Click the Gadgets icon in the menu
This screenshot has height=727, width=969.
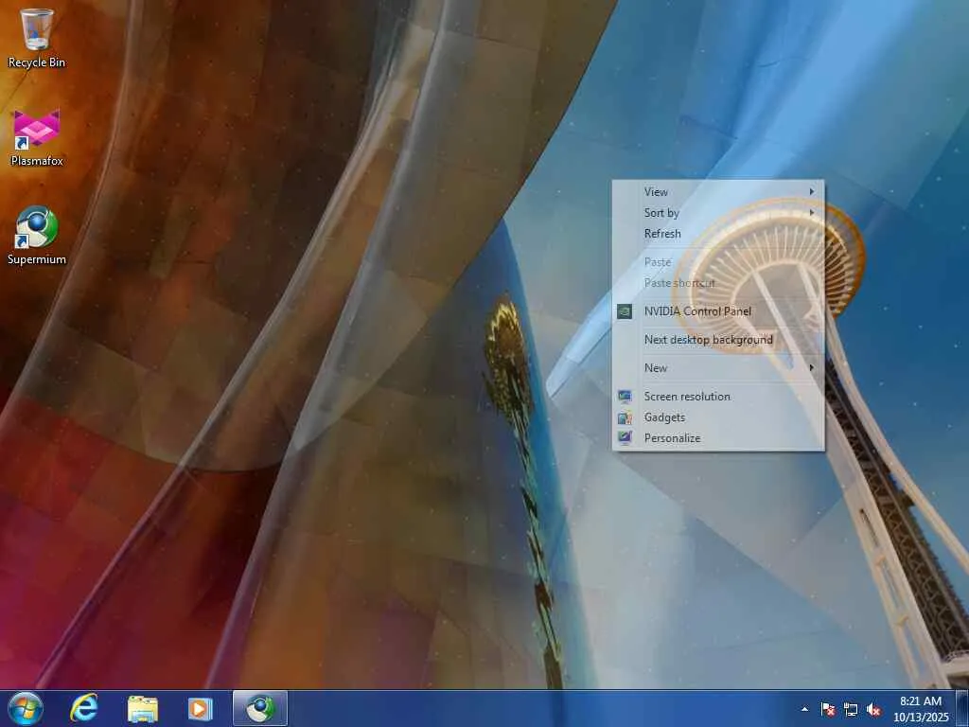tap(625, 417)
